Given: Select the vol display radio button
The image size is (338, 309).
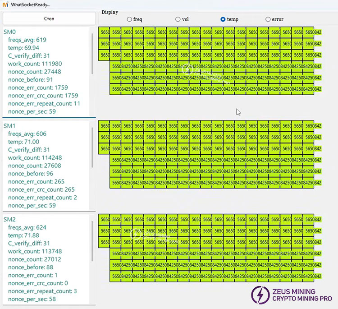Looking at the screenshot, I should pos(178,19).
